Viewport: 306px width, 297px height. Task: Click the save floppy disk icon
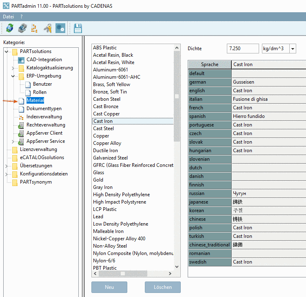click(x=78, y=28)
